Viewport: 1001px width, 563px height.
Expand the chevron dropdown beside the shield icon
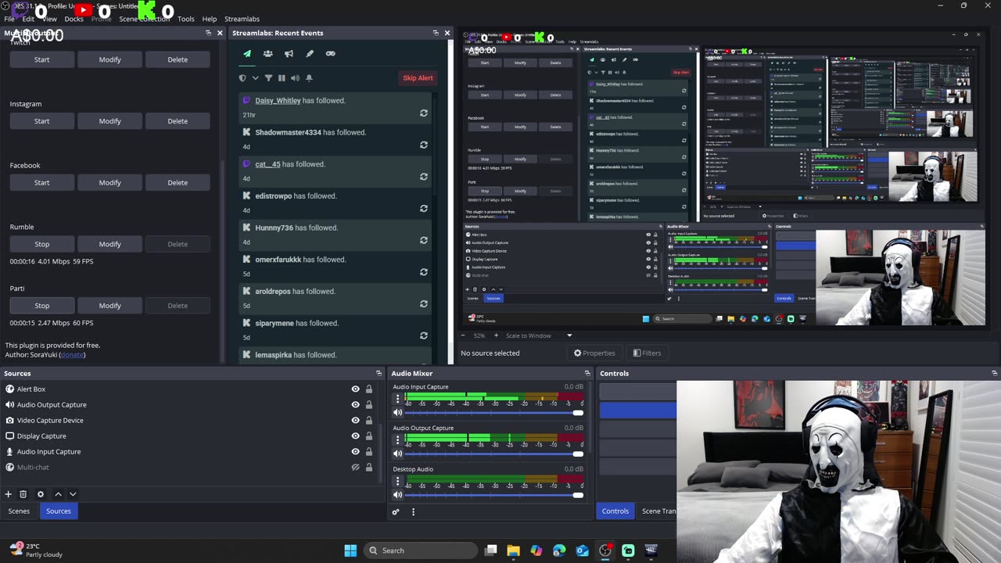255,78
